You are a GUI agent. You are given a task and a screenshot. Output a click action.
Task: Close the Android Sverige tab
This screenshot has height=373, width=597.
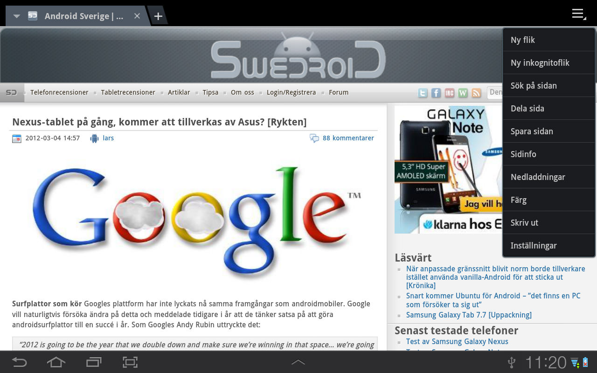137,16
